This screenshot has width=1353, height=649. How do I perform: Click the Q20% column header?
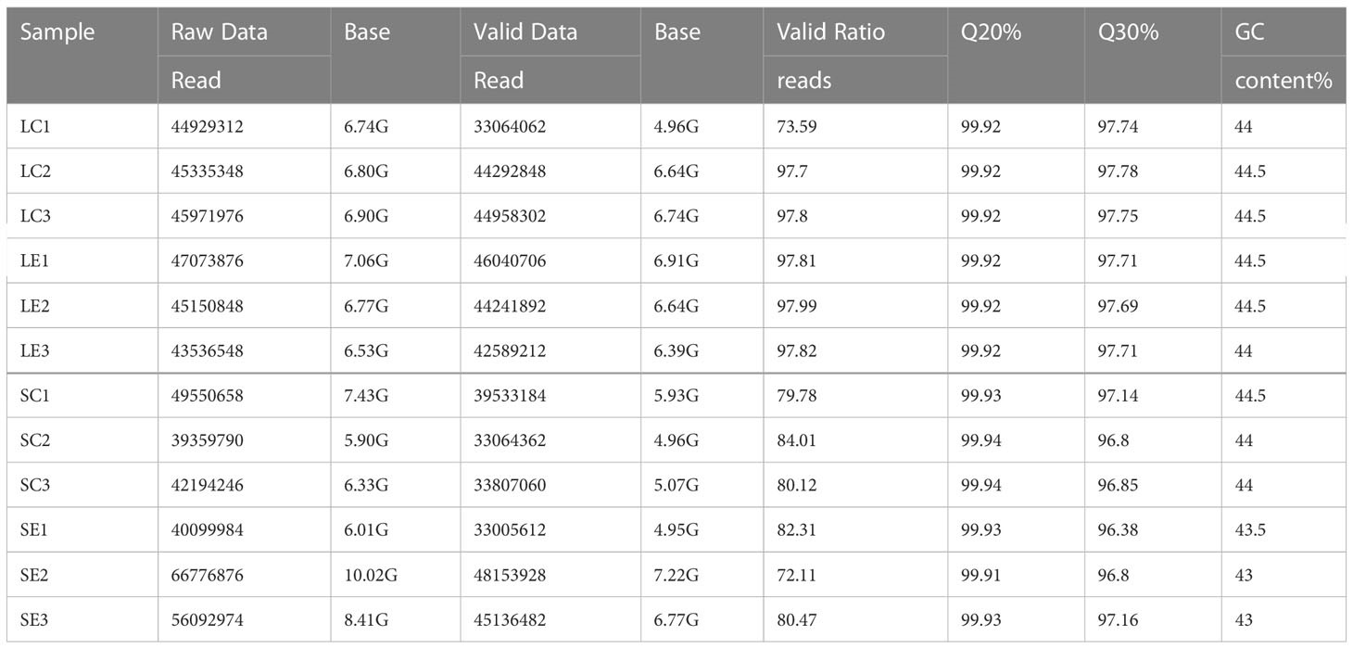[x=991, y=32]
